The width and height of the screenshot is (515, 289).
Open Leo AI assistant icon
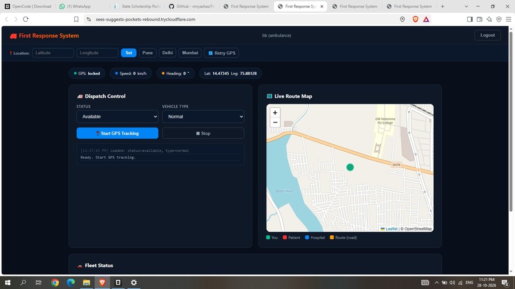[x=489, y=19]
